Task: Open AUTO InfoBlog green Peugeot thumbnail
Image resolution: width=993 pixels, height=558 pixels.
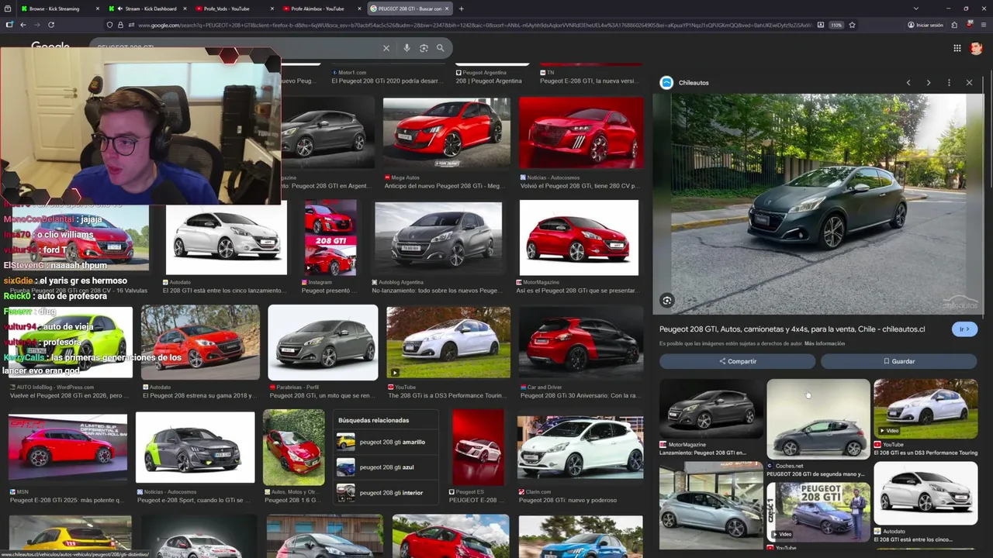Action: point(71,342)
